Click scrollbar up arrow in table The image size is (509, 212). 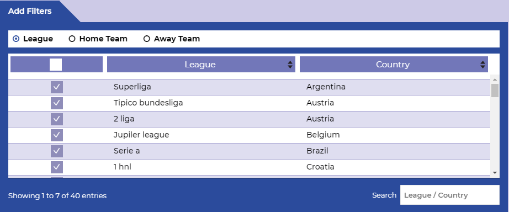coord(495,79)
